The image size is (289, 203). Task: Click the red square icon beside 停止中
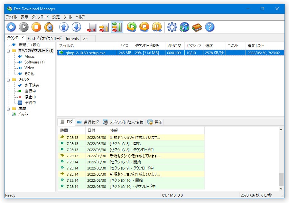pos(20,97)
